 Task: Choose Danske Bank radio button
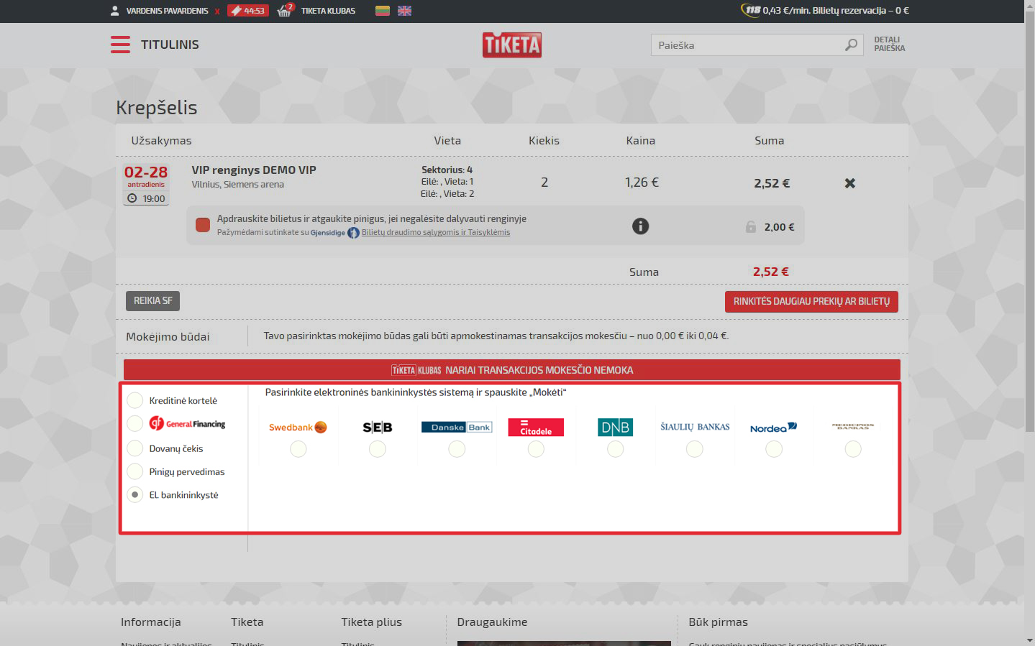(x=457, y=449)
